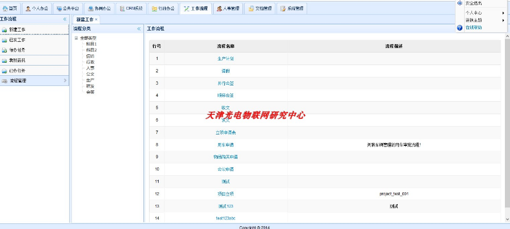Select 科目1 in the category tree
Screen dimensions: 510x229
91,44
